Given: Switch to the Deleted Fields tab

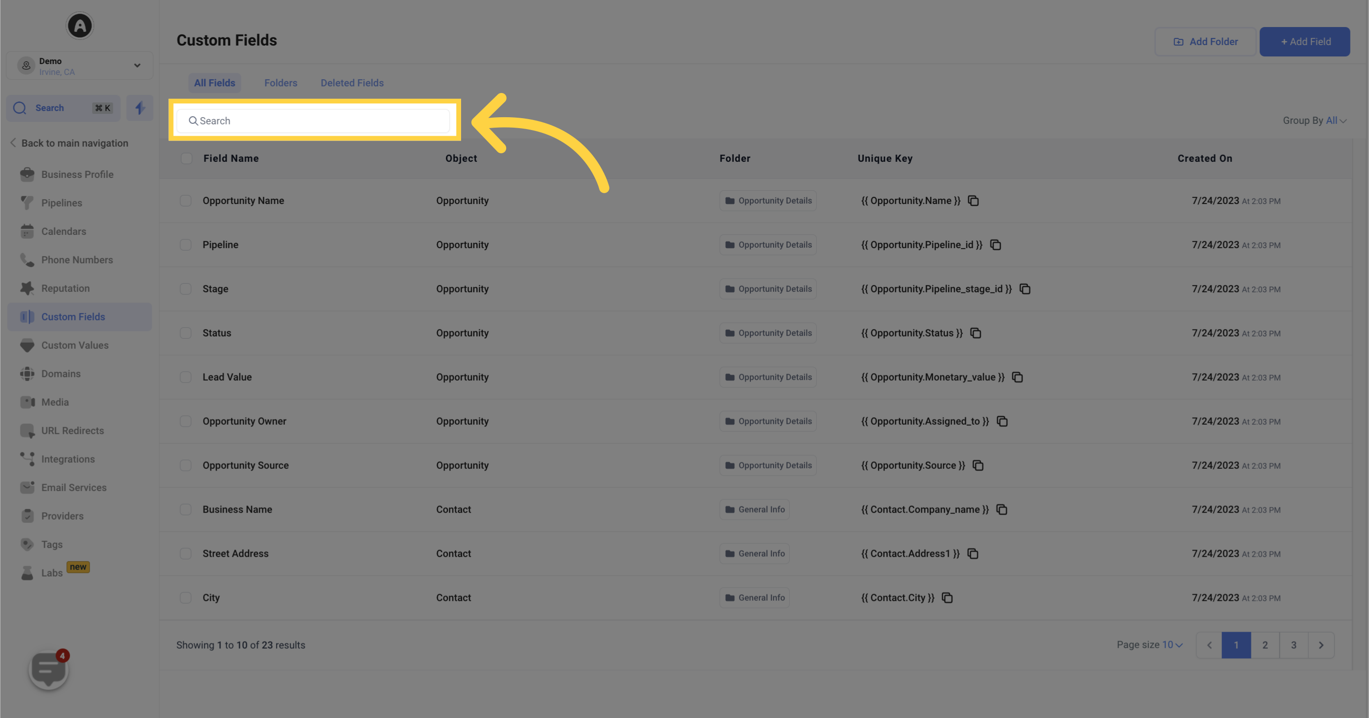Looking at the screenshot, I should pyautogui.click(x=352, y=84).
